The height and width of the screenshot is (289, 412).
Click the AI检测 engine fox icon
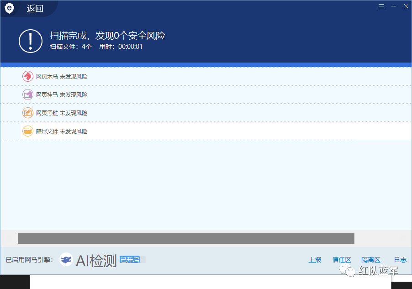tap(66, 260)
